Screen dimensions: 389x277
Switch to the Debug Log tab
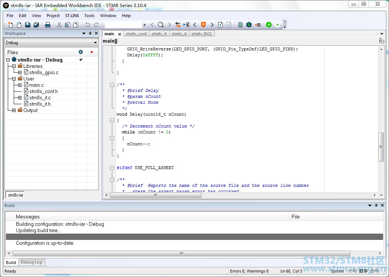(x=31, y=262)
